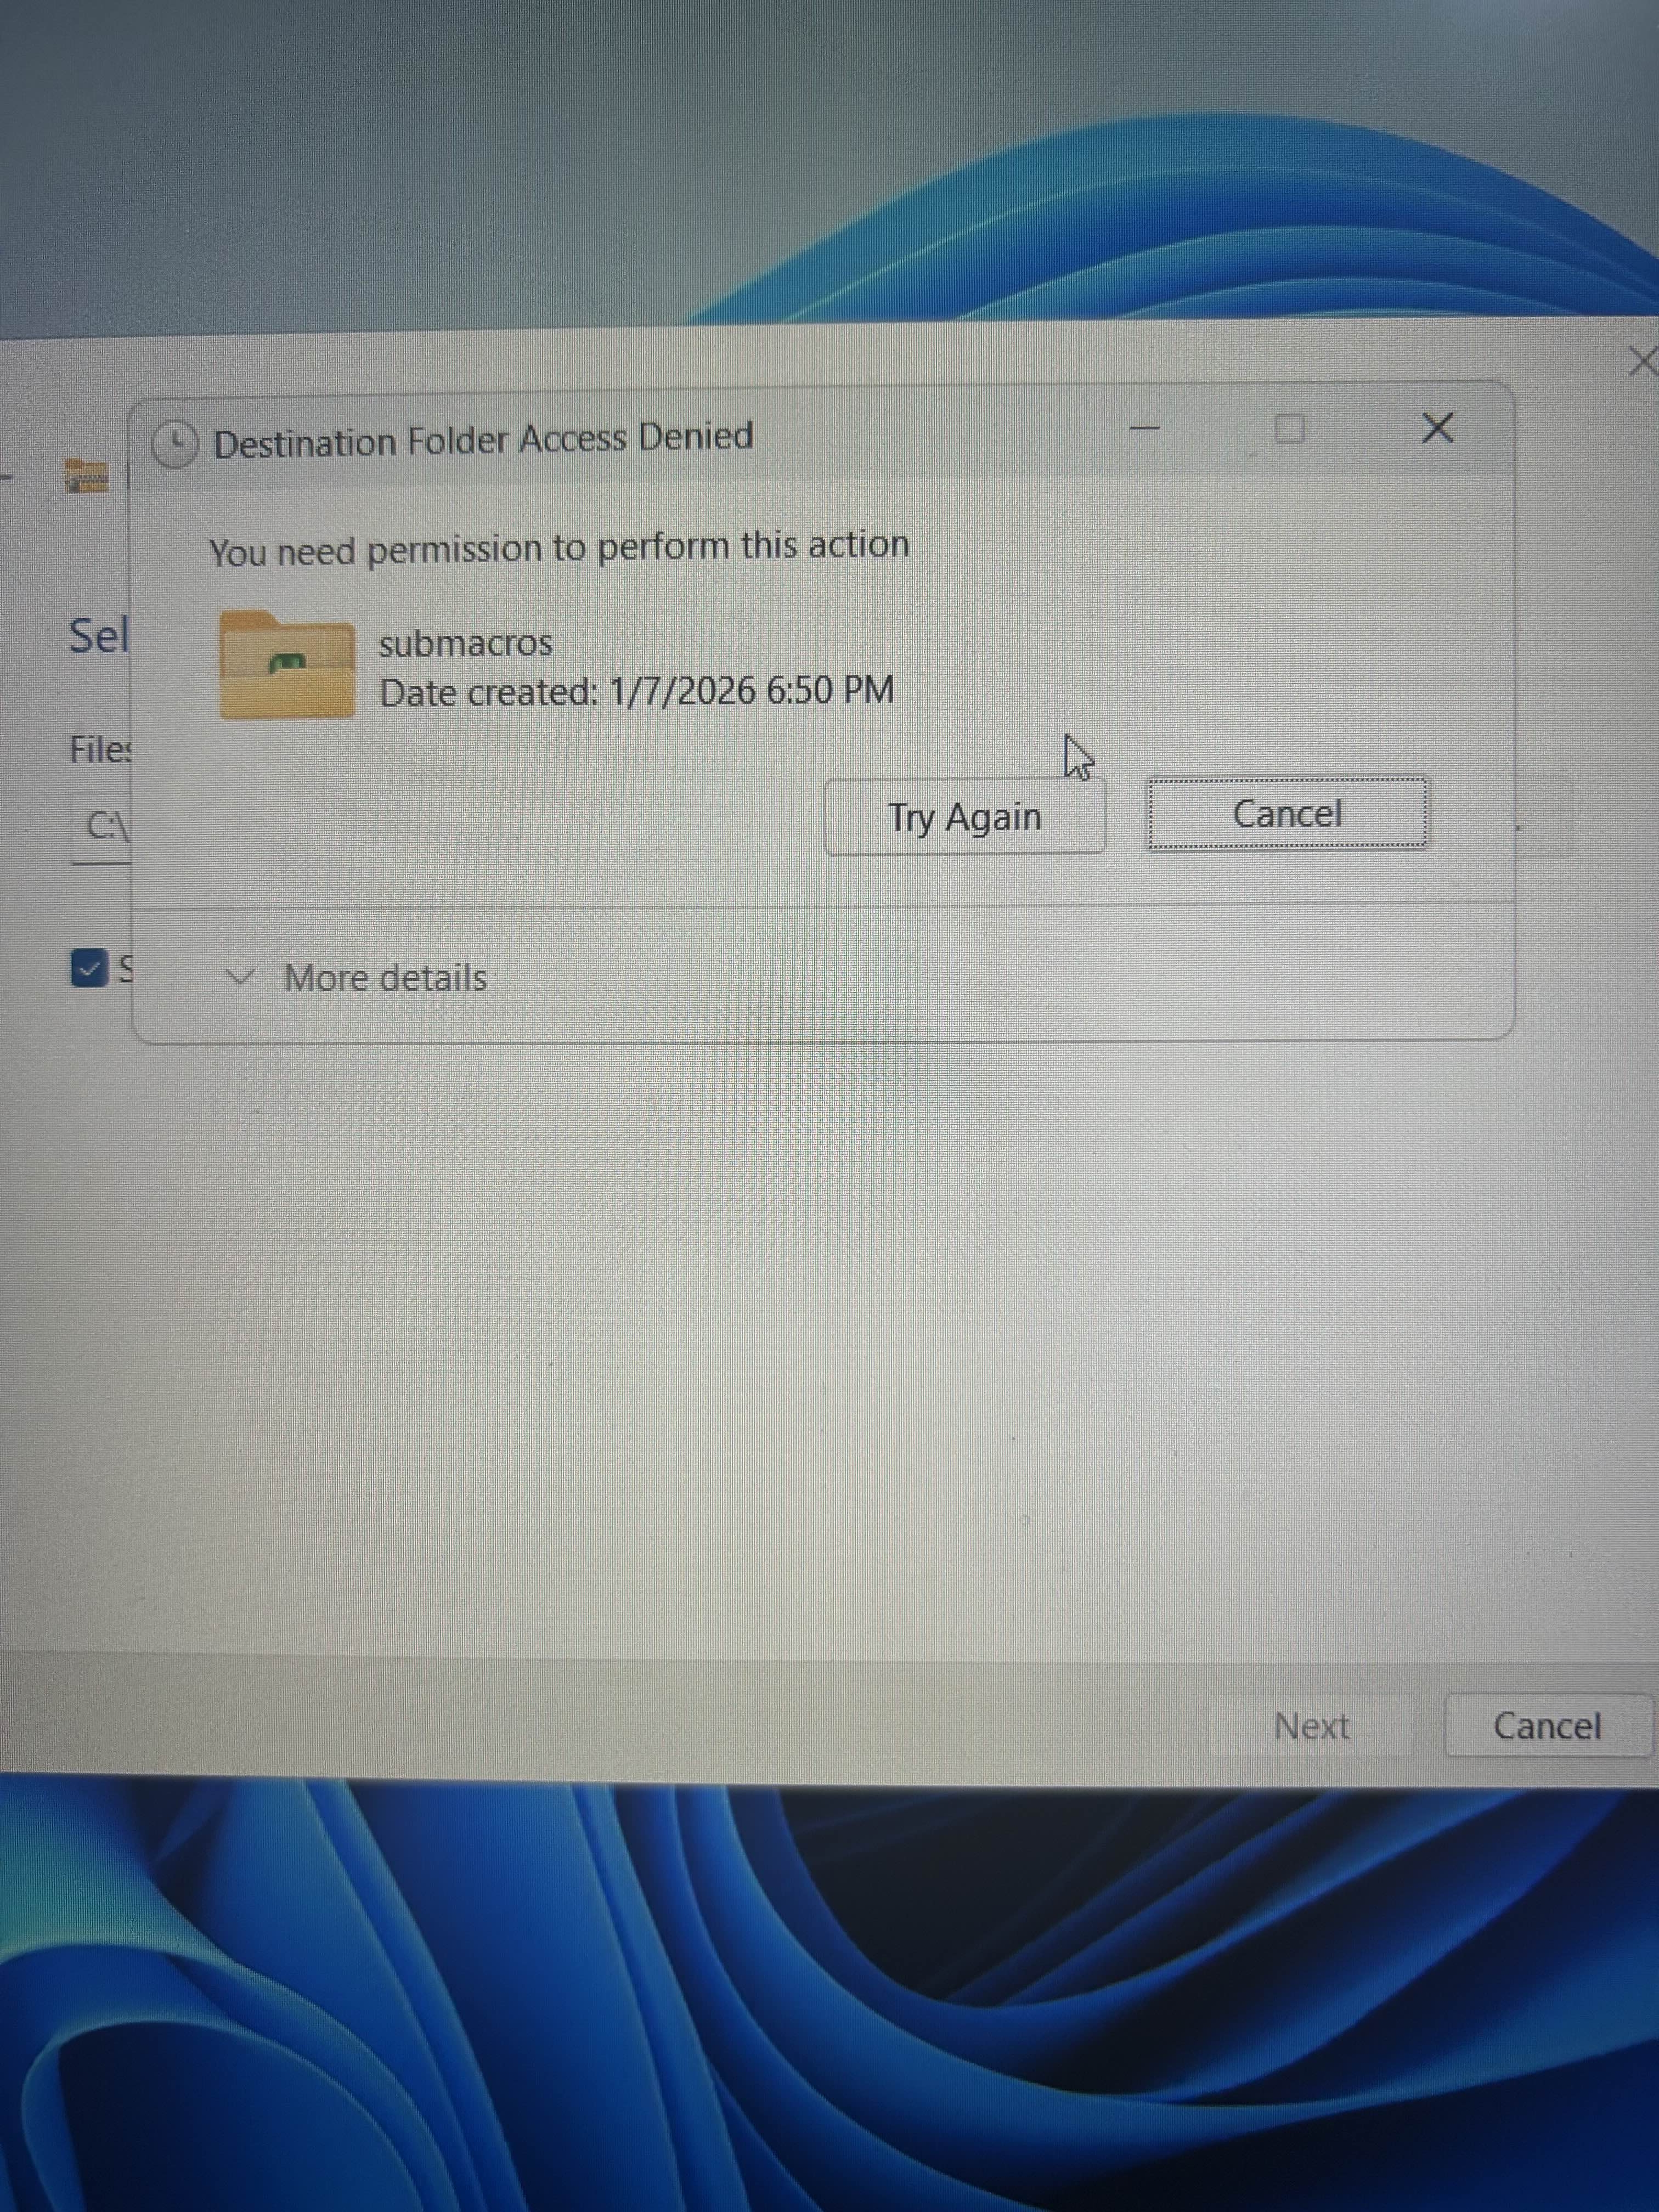Select the submacros folder name text
This screenshot has width=1659, height=2212.
(465, 643)
